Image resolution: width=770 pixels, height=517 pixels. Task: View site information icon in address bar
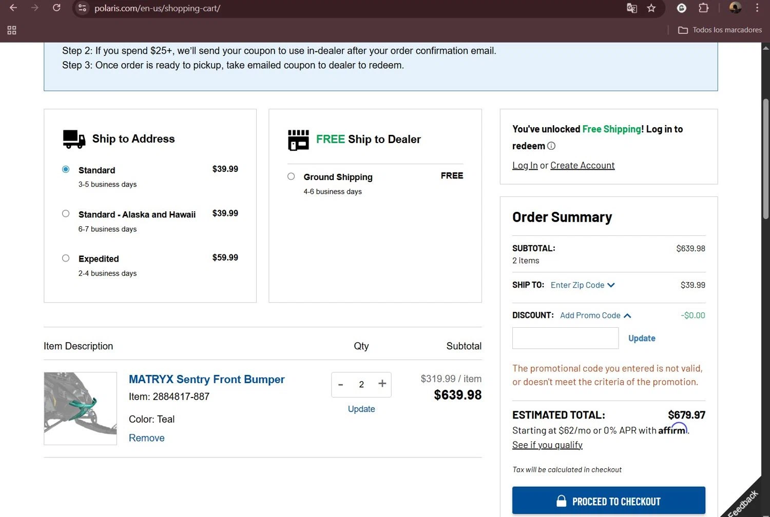(82, 8)
